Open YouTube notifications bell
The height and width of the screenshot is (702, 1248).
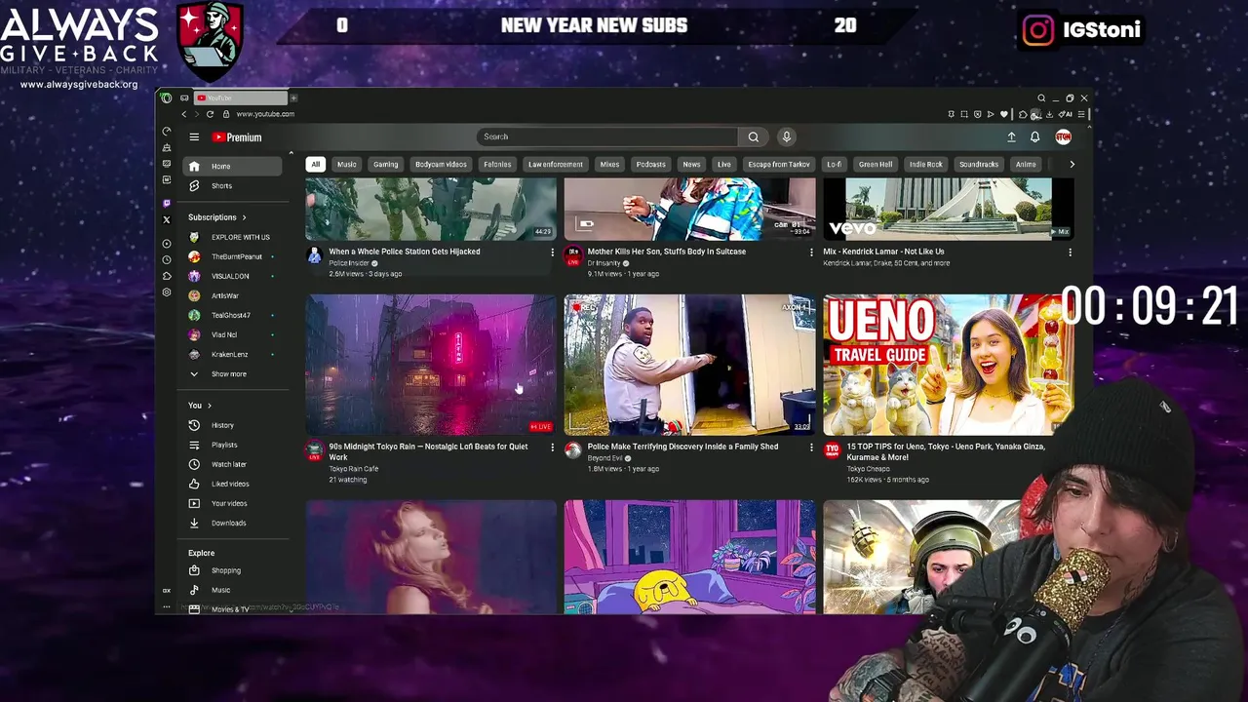(1034, 137)
